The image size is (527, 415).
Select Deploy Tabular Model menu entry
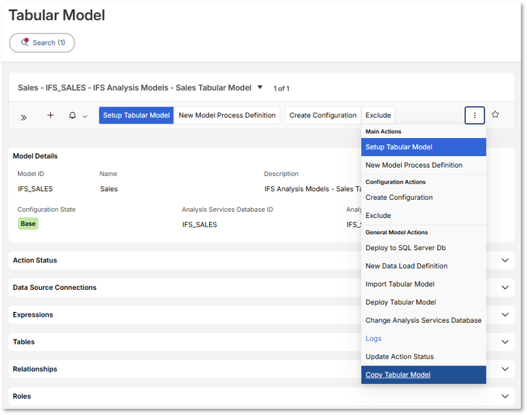tap(424, 302)
